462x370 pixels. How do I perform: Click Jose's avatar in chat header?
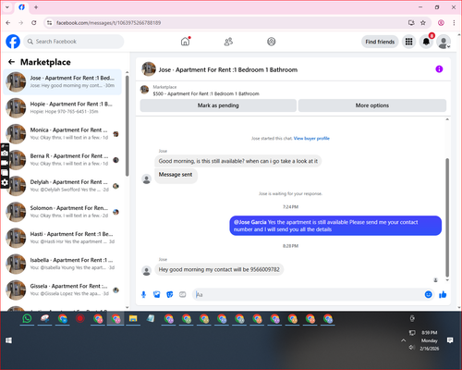pyautogui.click(x=149, y=68)
